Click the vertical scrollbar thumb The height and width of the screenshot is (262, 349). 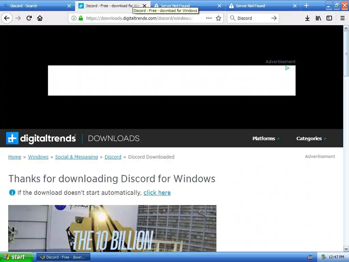(x=346, y=54)
